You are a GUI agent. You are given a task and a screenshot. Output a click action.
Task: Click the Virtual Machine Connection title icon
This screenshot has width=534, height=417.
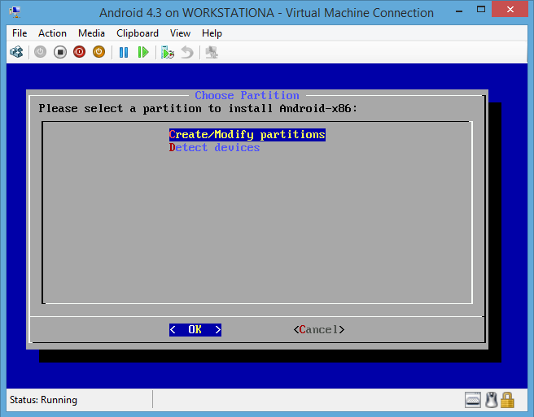(15, 12)
